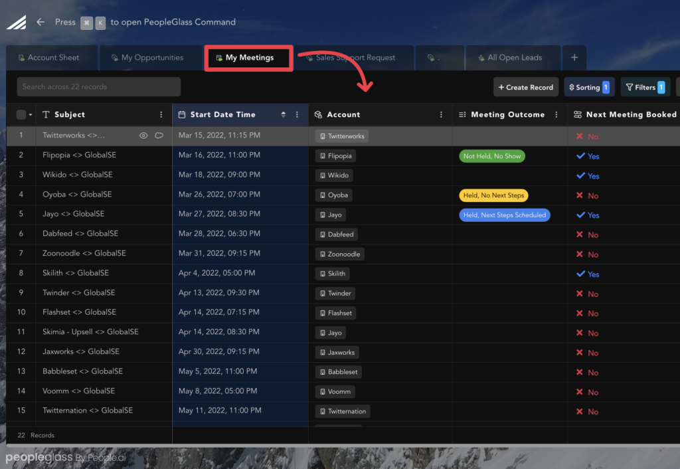Select the My Meetings tab
The width and height of the screenshot is (680, 469).
[x=249, y=58]
